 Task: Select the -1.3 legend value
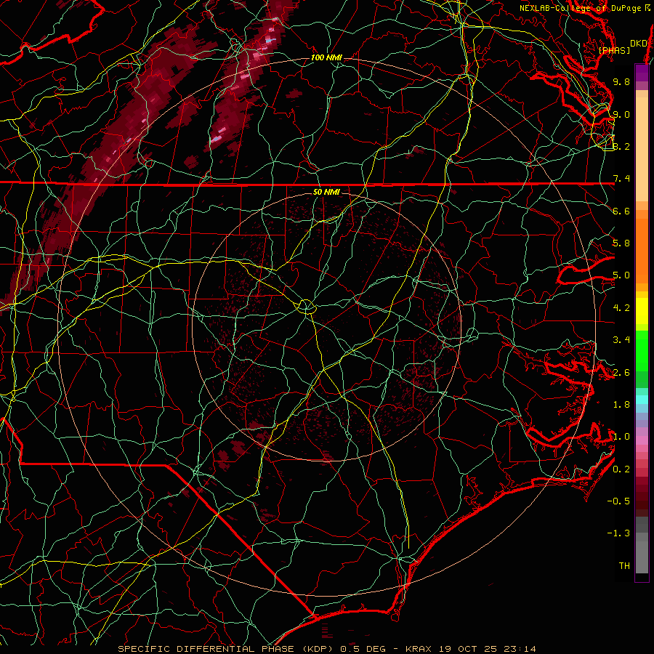(x=618, y=533)
